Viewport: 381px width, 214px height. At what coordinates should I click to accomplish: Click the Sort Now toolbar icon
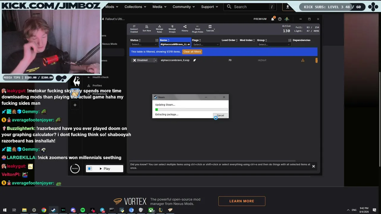coord(147,29)
